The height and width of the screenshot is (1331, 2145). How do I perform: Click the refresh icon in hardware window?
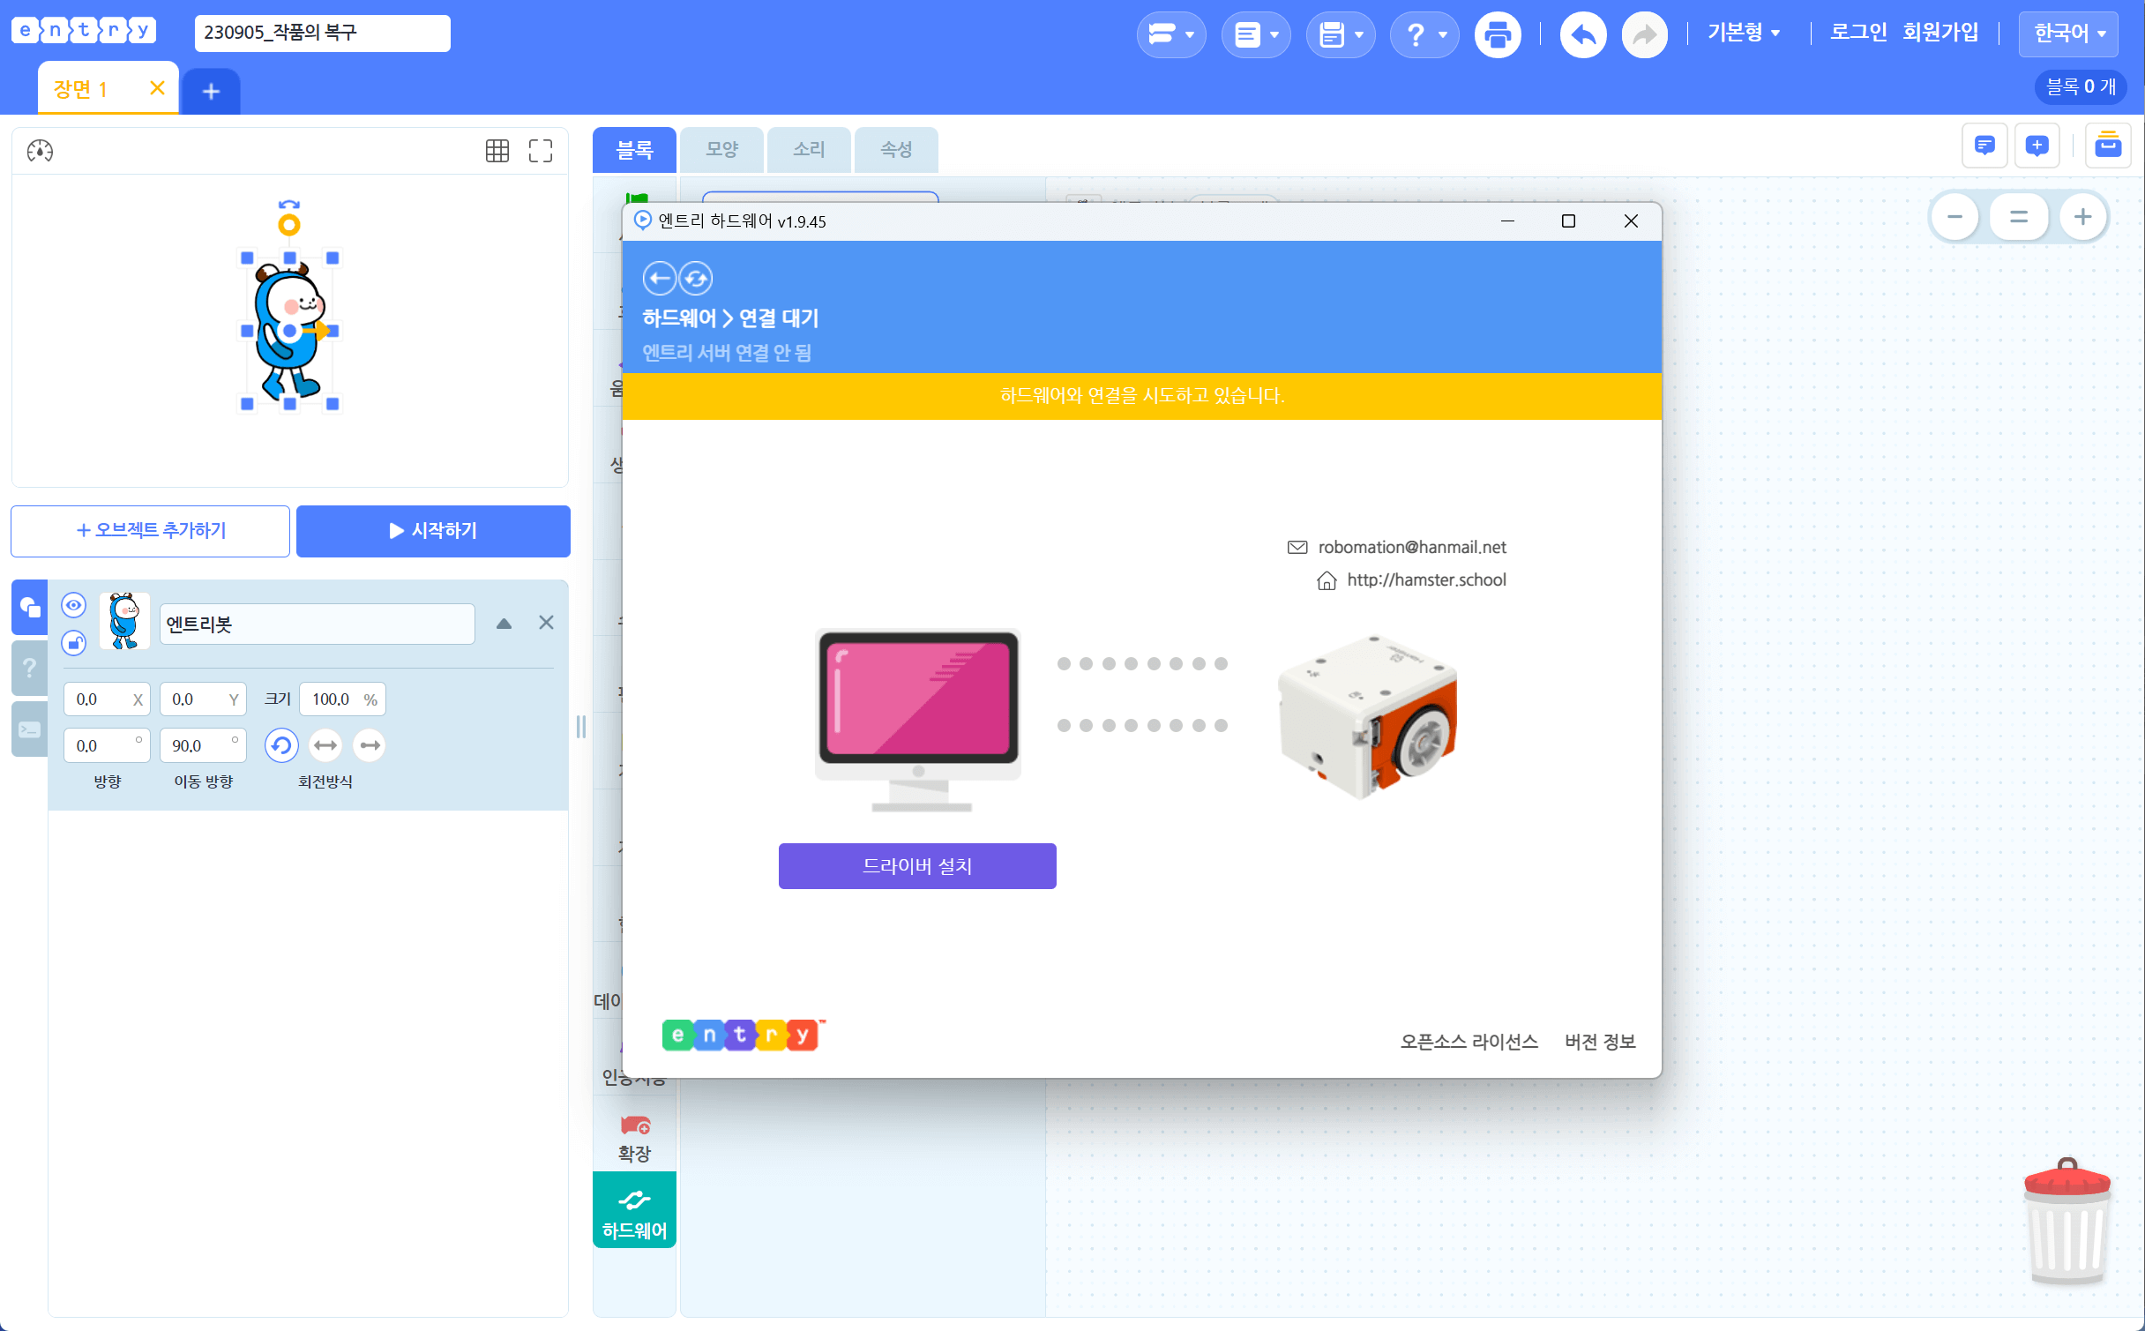coord(696,279)
